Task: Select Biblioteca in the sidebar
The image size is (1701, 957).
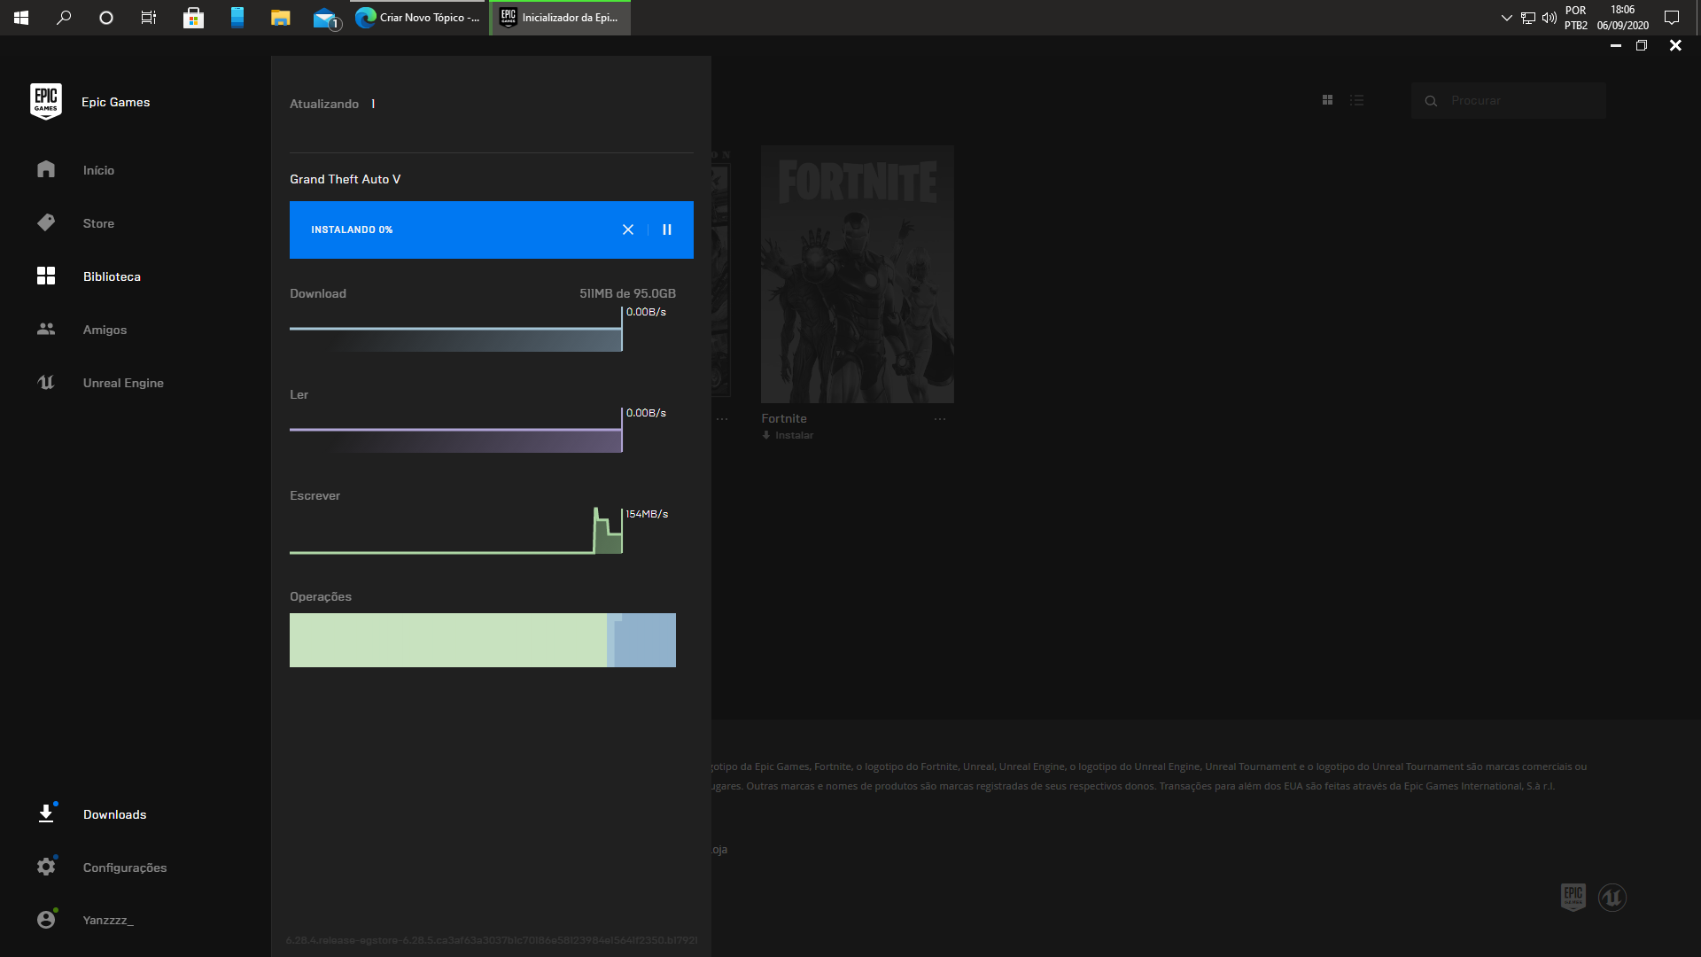Action: 112,276
